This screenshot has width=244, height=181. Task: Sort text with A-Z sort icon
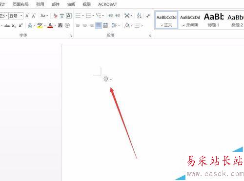point(139,16)
